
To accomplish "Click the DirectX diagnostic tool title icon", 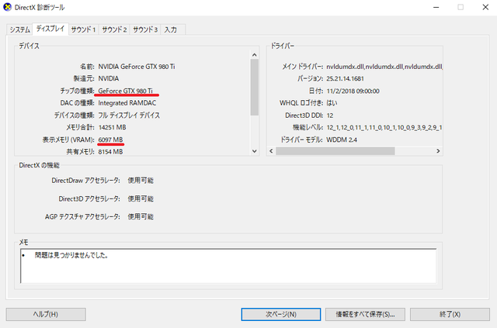I will [7, 7].
